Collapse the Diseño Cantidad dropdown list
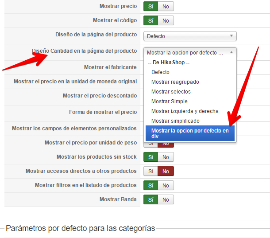270x238 pixels. click(190, 52)
